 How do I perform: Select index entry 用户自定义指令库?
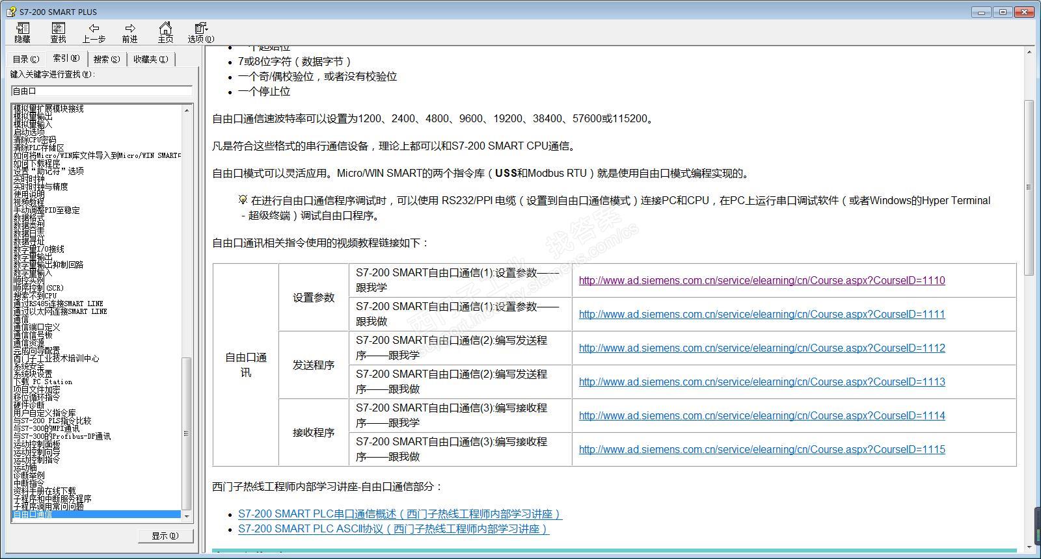pos(45,413)
